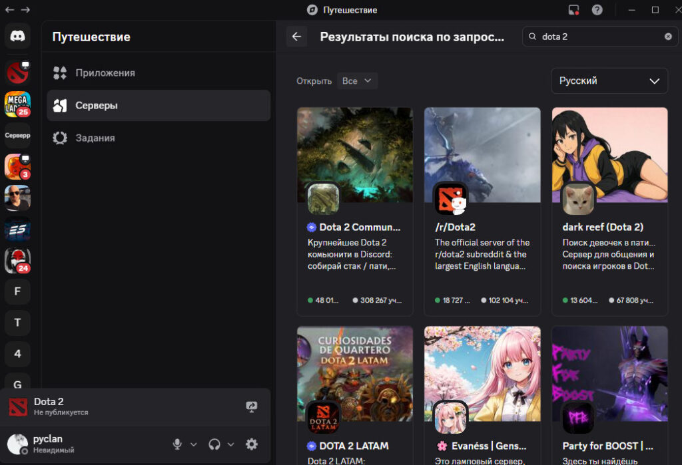
Task: Open /r/Dota2 server card title
Action: pos(456,228)
